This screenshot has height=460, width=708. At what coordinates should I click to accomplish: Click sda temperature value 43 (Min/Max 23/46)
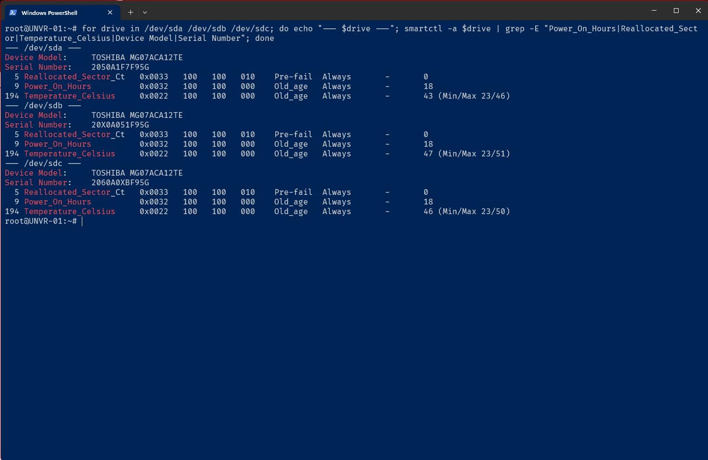[466, 96]
